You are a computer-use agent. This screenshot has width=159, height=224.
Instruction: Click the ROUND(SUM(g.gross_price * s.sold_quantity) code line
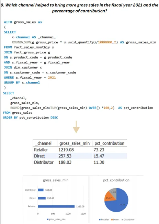(x=84, y=42)
